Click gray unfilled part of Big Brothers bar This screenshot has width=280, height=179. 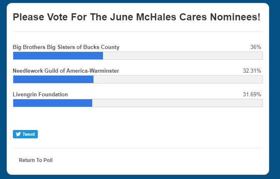(183, 56)
